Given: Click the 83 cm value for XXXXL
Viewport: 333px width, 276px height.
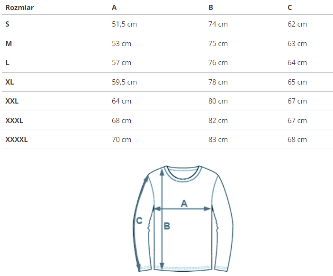Looking at the screenshot, I should 218,140.
